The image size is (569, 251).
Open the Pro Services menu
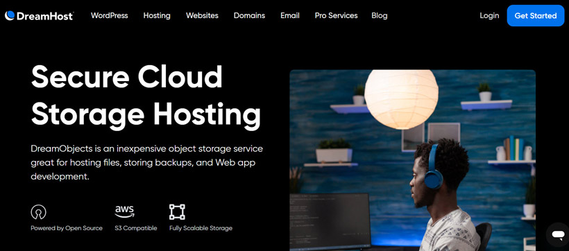(336, 15)
